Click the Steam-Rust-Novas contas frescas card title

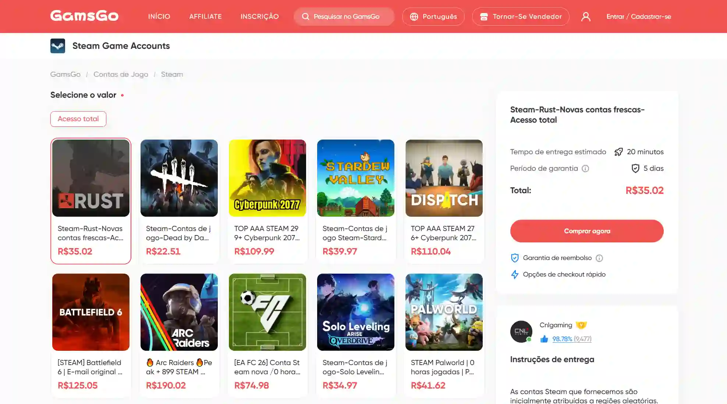(x=91, y=233)
